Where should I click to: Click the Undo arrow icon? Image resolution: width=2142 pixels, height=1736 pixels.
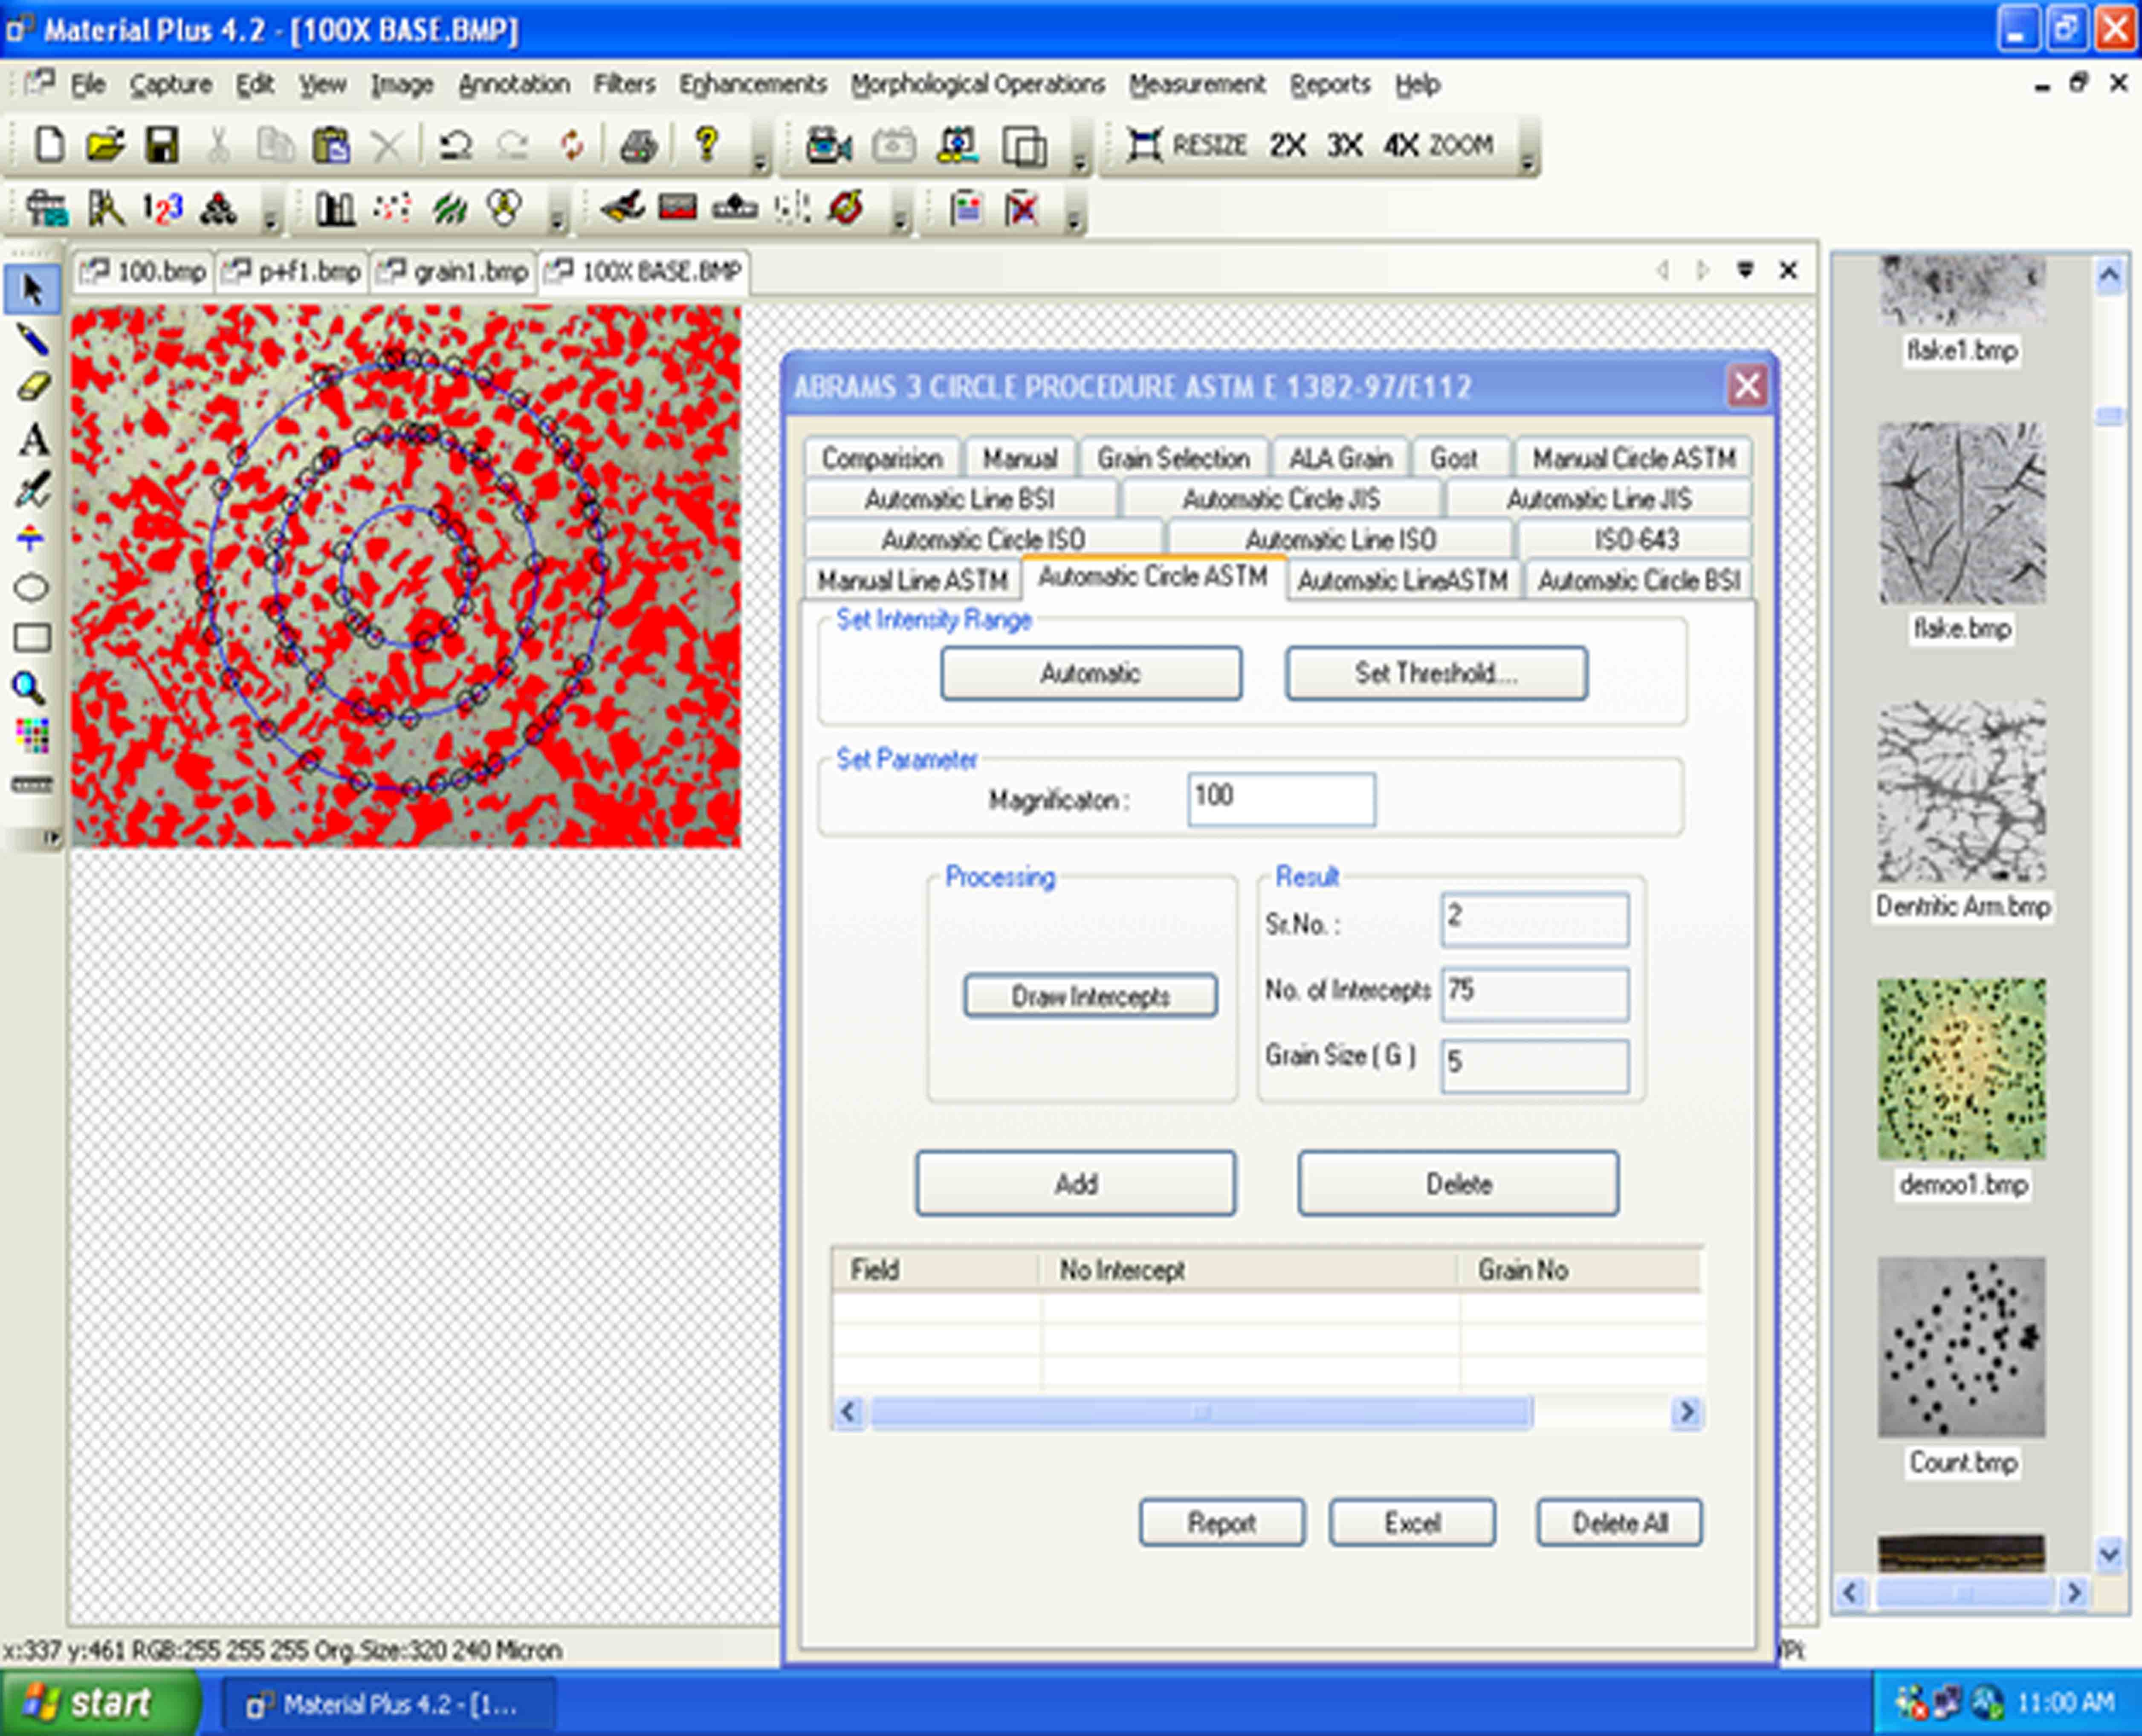[x=456, y=146]
